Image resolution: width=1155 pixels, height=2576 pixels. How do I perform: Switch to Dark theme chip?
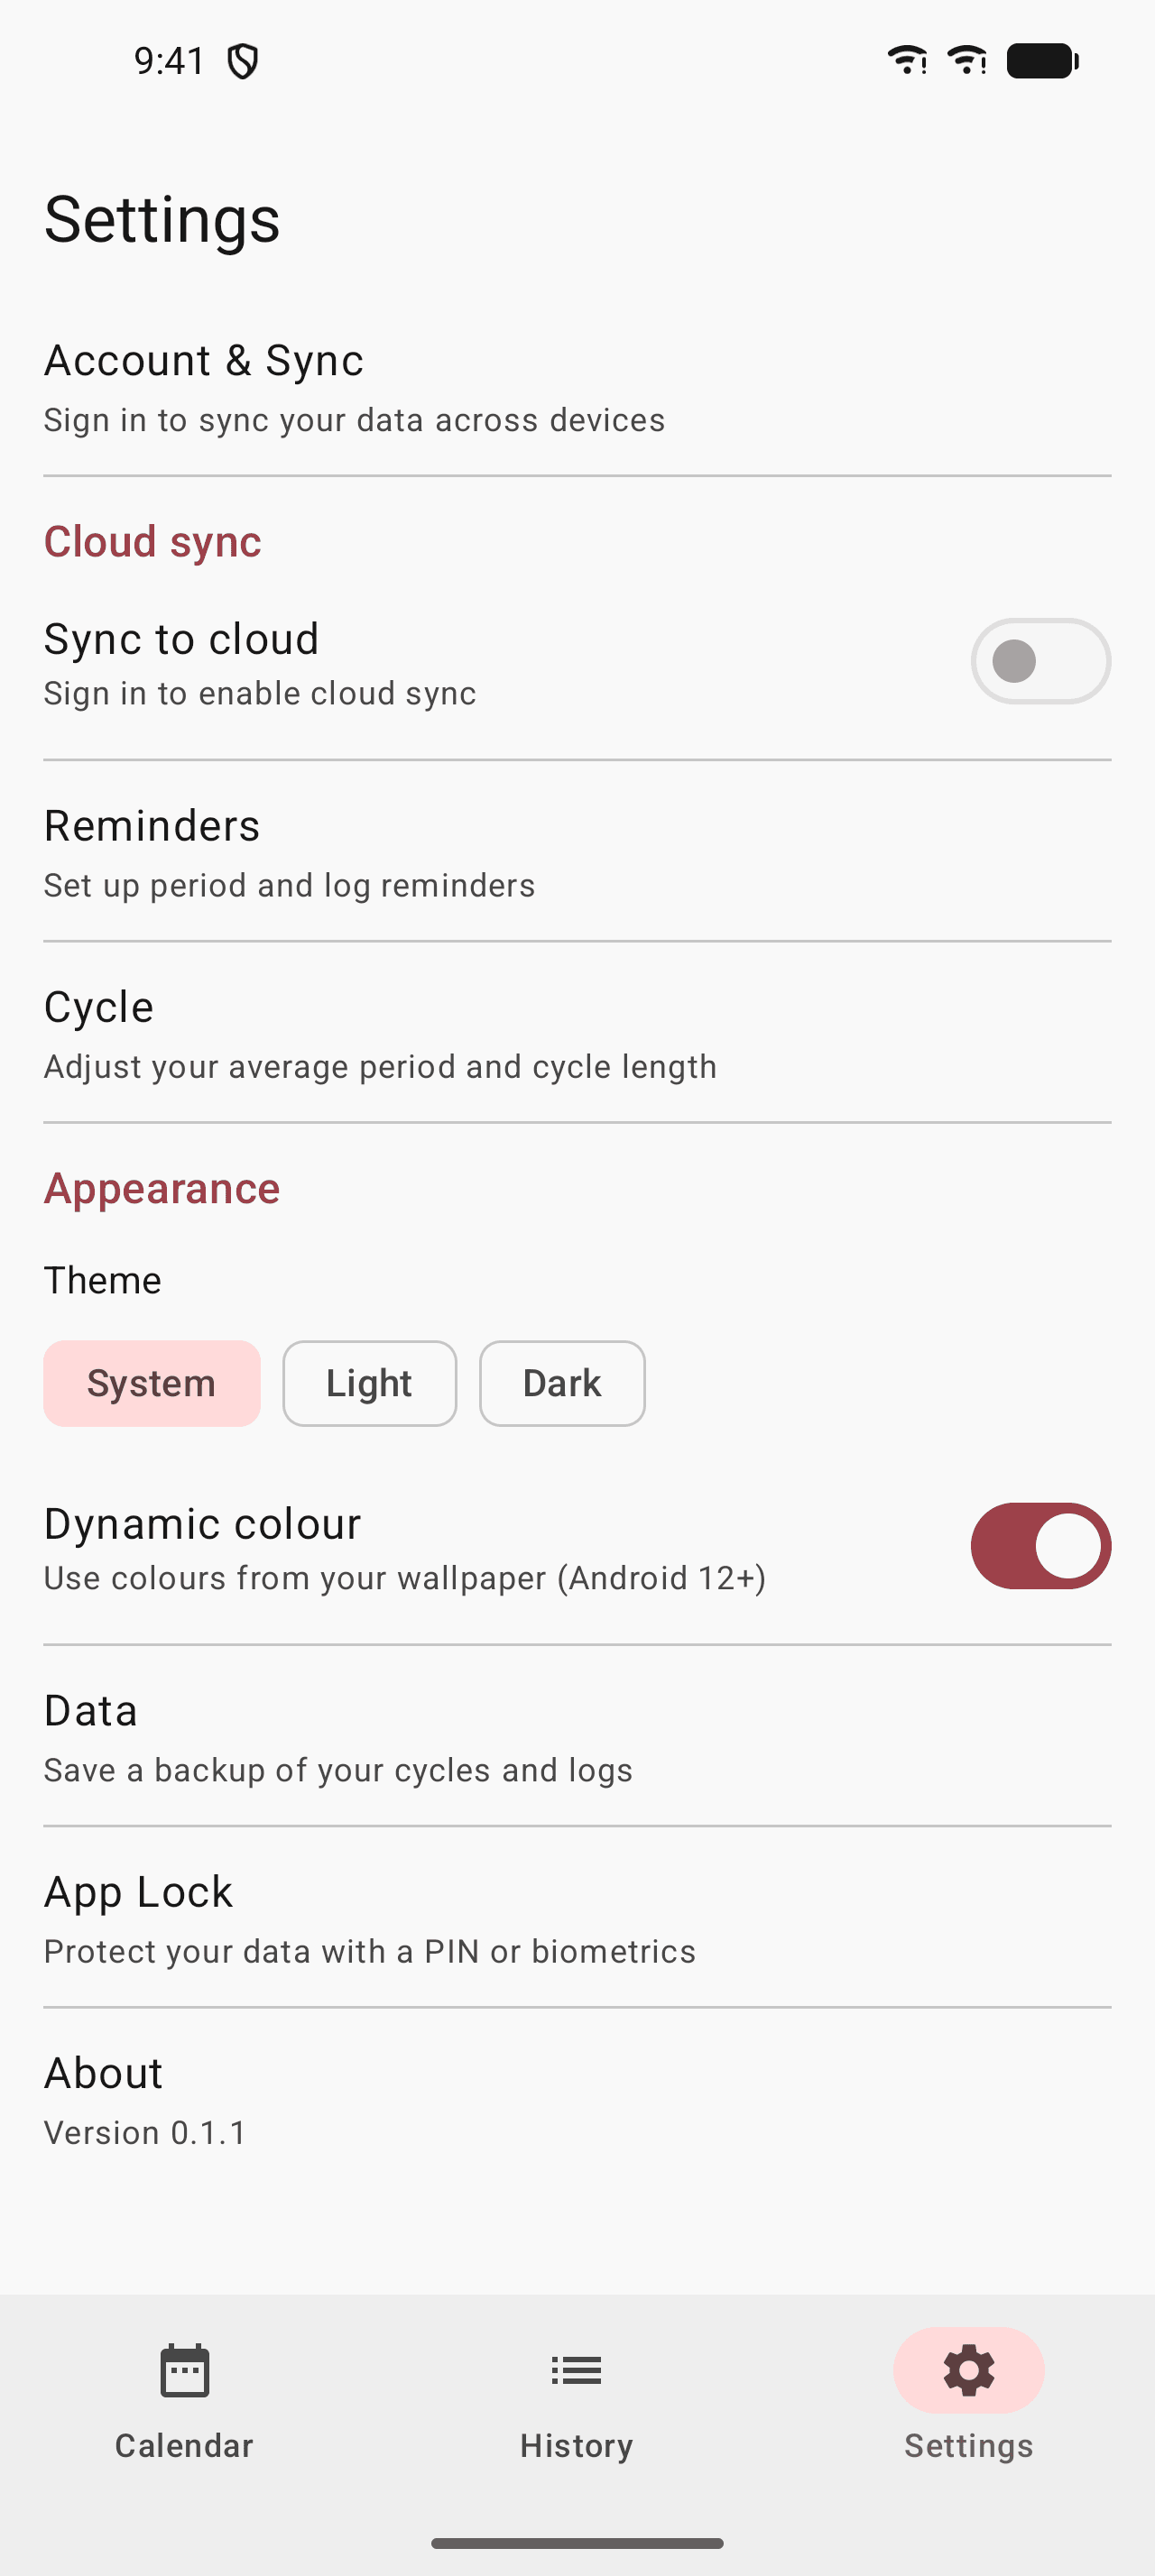point(562,1384)
